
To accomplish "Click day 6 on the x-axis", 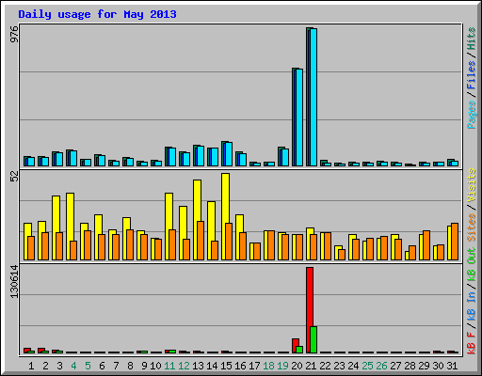I will (x=102, y=366).
